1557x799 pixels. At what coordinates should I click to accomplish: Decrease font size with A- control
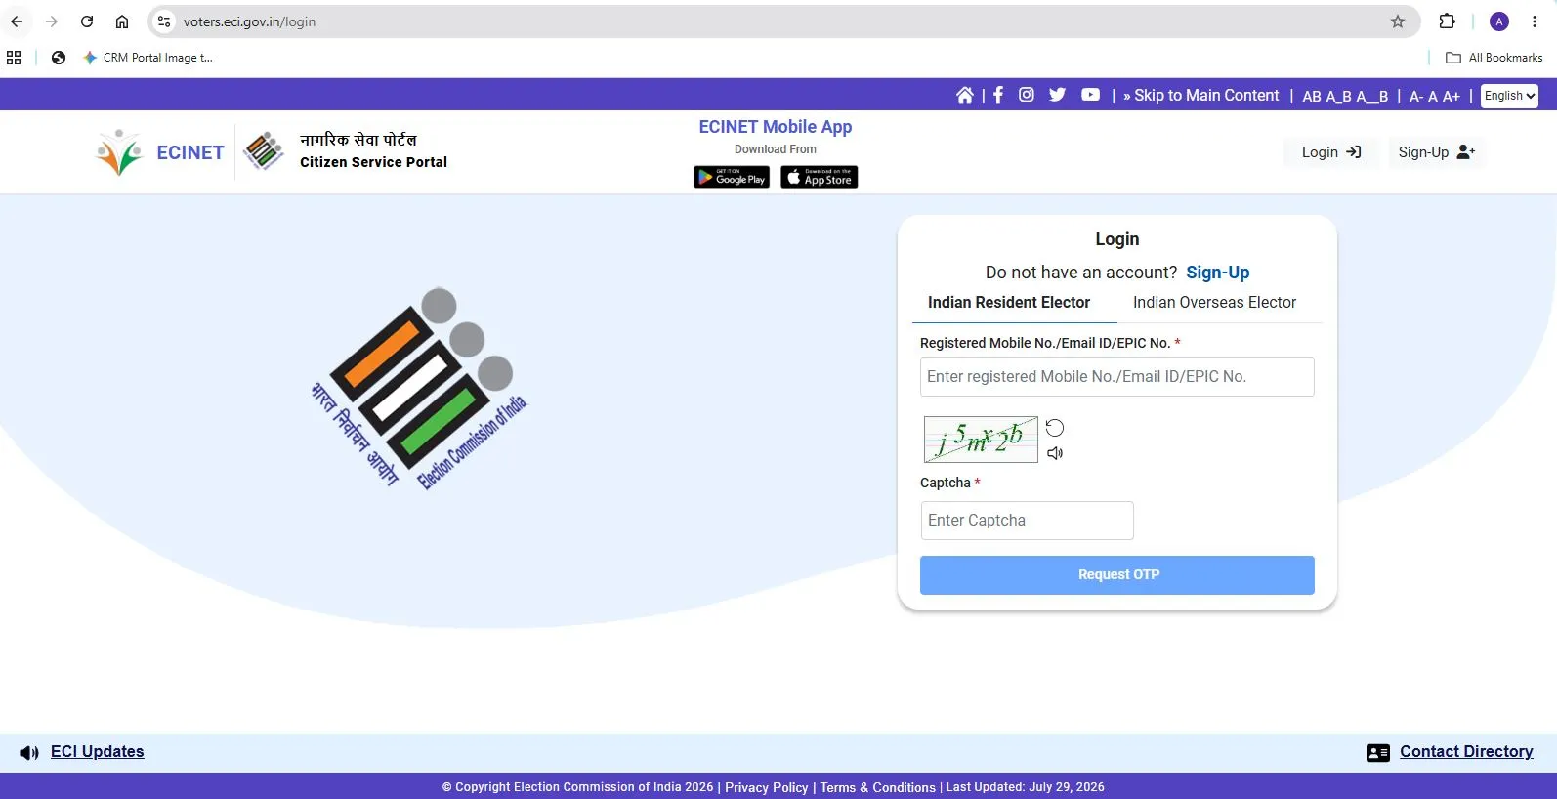1416,96
